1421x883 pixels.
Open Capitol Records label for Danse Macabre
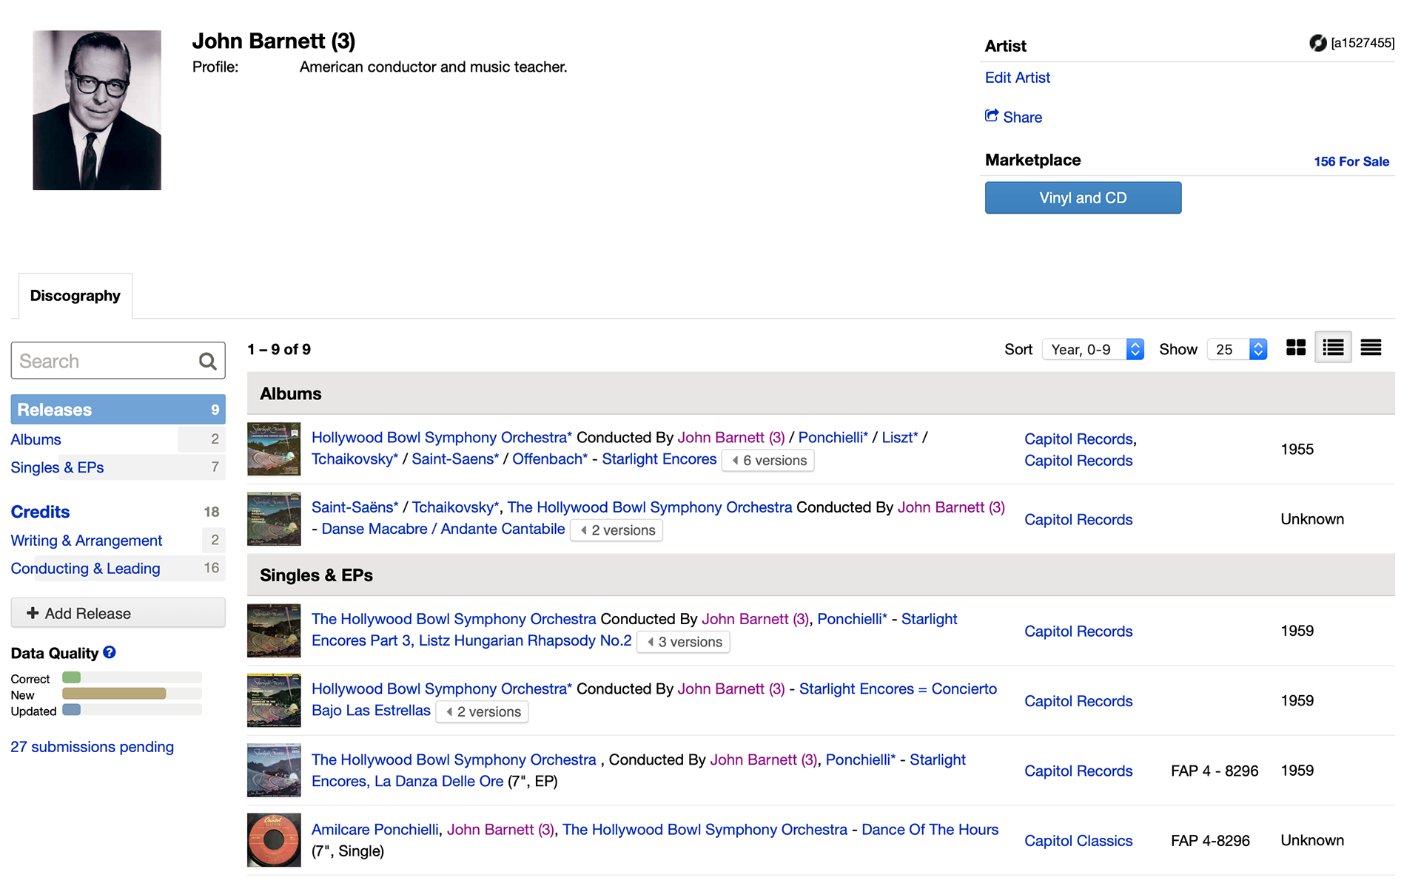click(x=1078, y=520)
